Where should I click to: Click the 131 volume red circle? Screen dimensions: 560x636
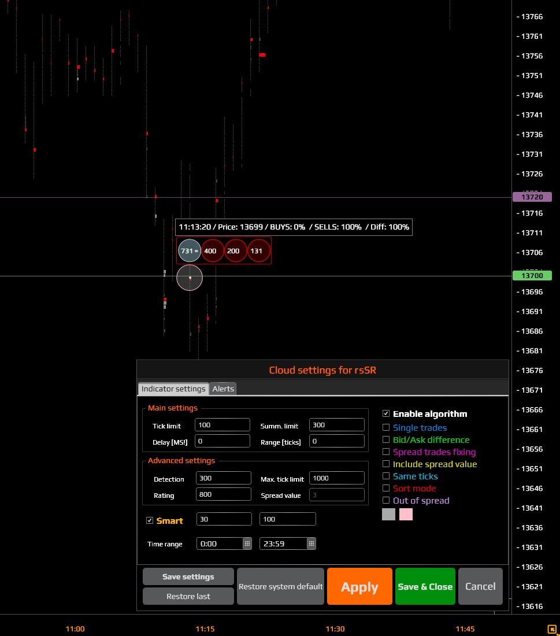point(259,251)
